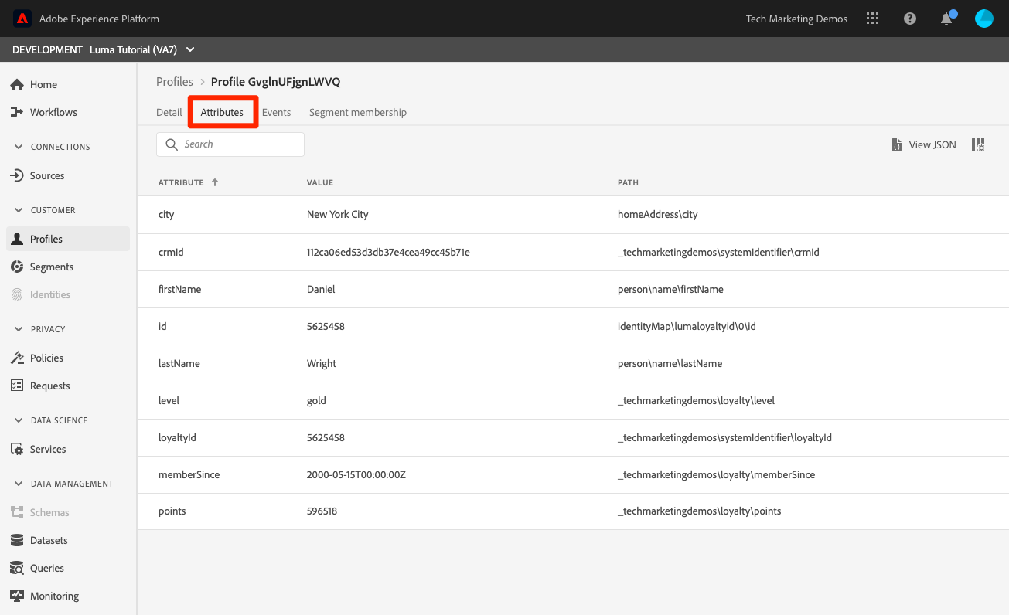Click the Queries search-database icon

(17, 568)
